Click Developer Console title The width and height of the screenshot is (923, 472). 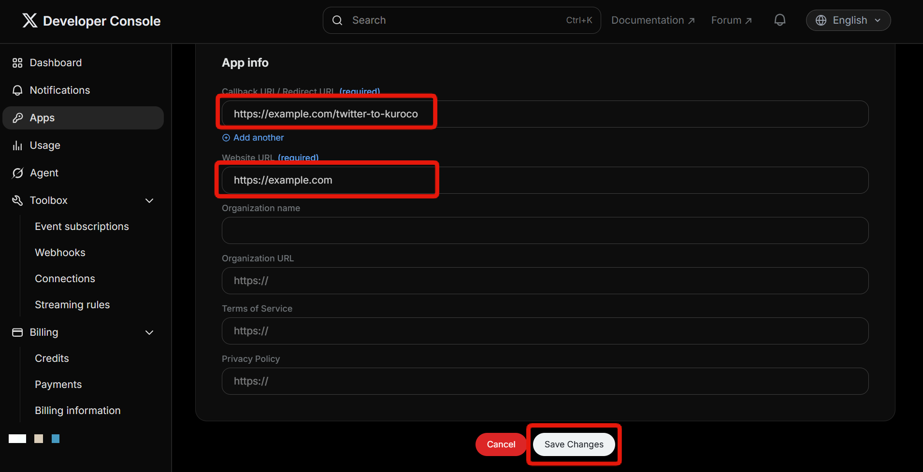[x=101, y=21]
